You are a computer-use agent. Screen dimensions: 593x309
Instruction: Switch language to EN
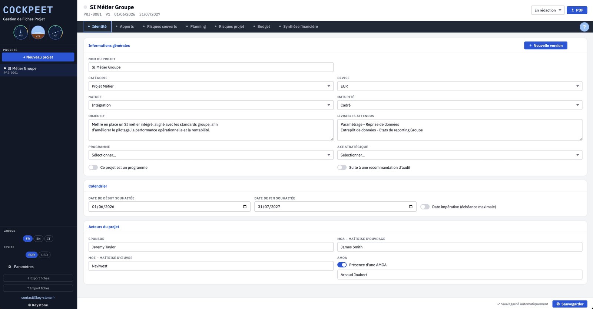38,239
